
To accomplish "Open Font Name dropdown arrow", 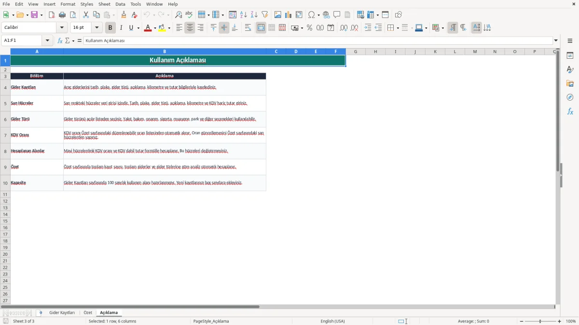I will pos(62,28).
